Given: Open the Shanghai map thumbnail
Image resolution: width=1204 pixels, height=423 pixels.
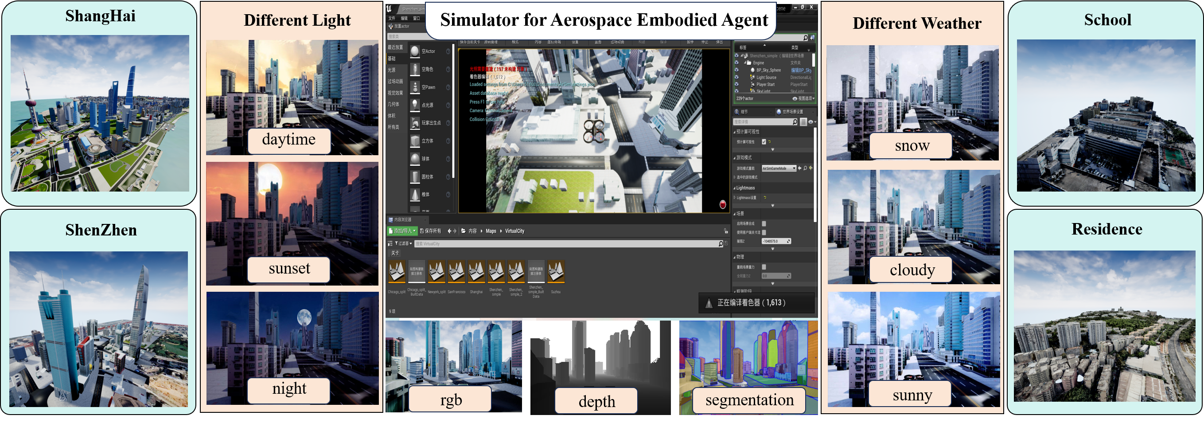Looking at the screenshot, I should [x=476, y=273].
